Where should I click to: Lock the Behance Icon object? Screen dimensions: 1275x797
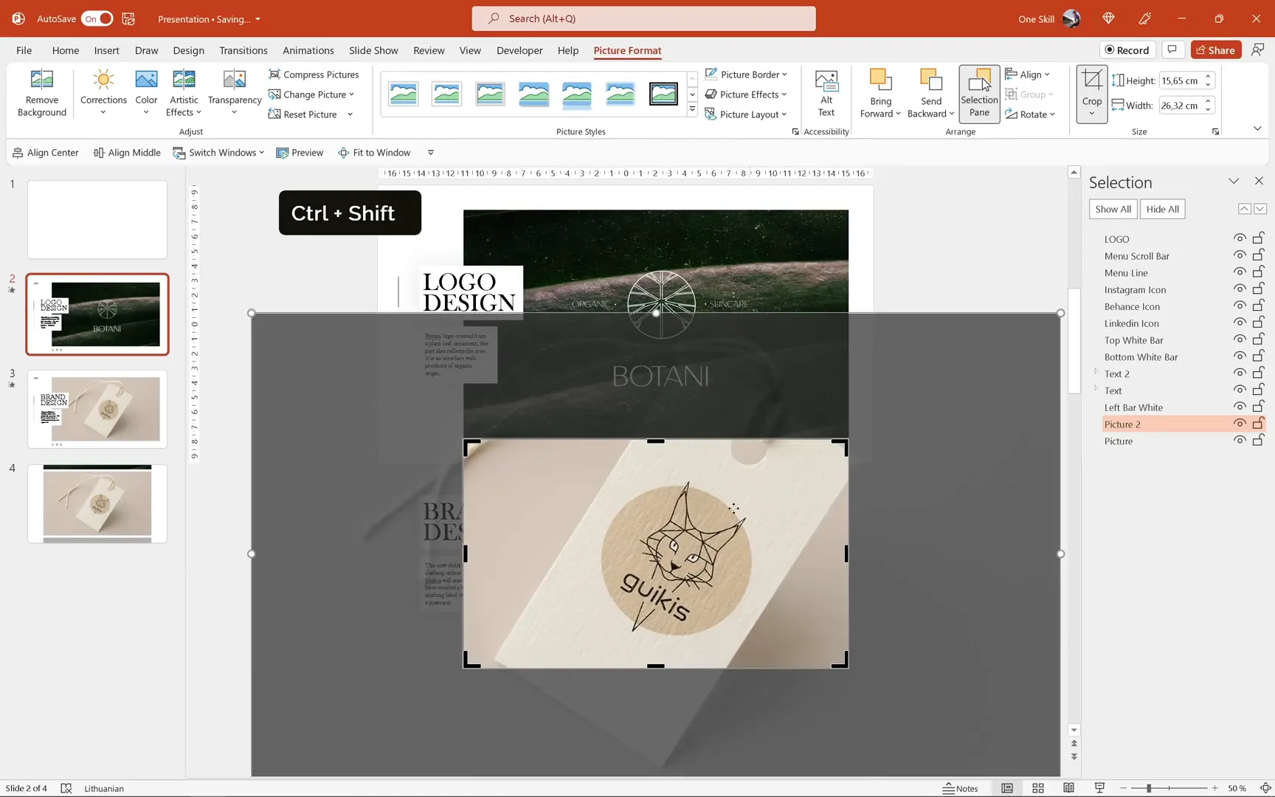(x=1259, y=306)
